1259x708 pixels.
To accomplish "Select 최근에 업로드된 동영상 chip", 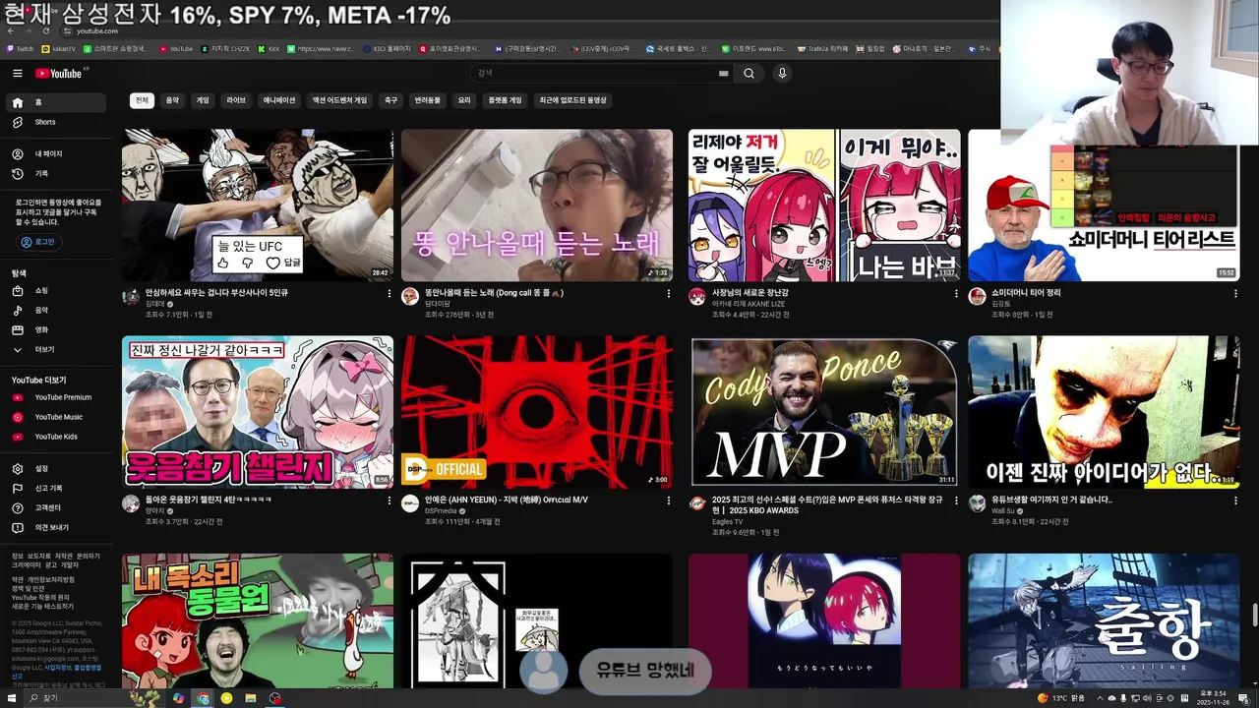I will point(573,100).
